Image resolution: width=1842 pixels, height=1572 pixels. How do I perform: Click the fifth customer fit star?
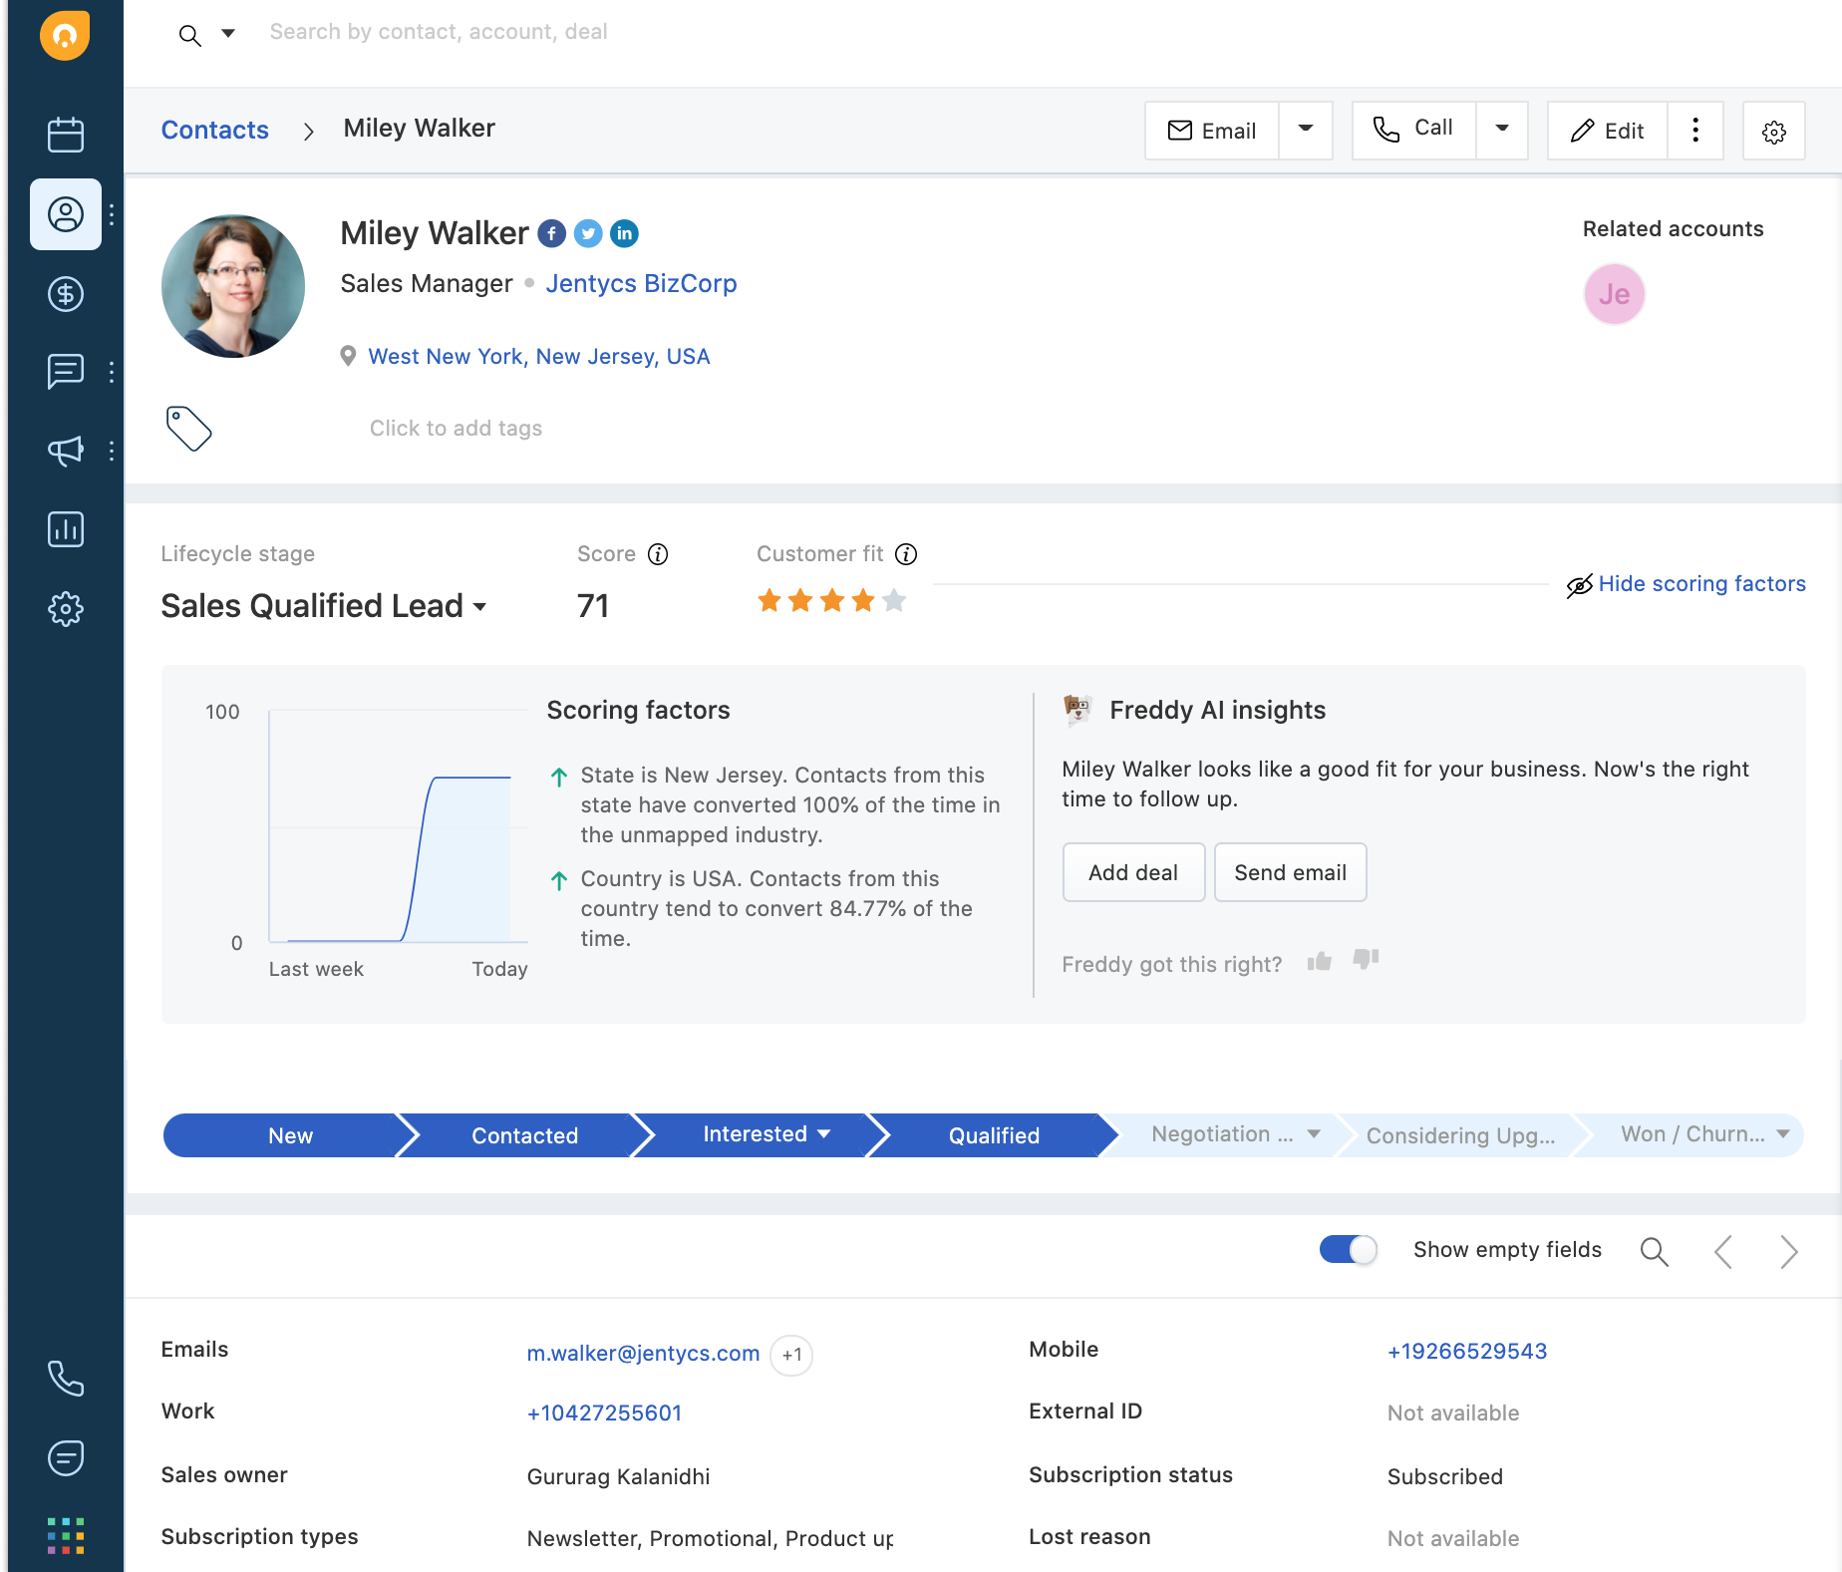coord(894,600)
